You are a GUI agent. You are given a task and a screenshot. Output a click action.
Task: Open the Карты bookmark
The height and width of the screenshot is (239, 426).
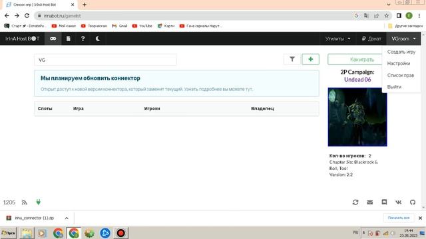[166, 26]
